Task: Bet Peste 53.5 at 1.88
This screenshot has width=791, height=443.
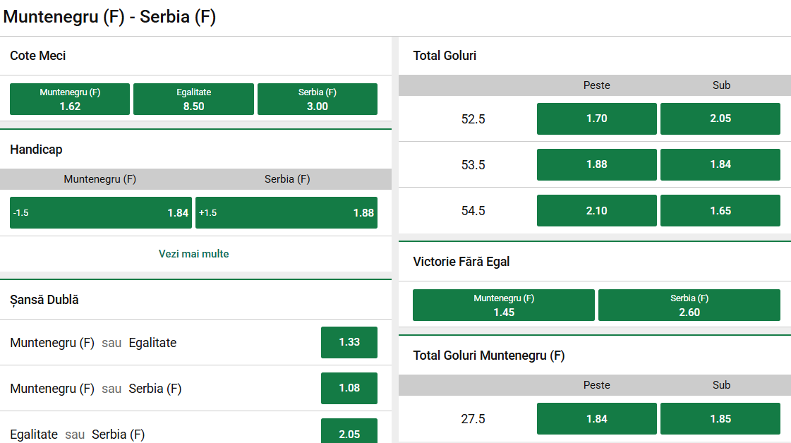Action: point(596,164)
